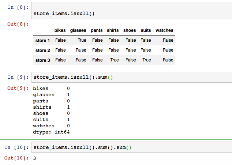The width and height of the screenshot is (232, 165).
Task: Click the "shoes" column header
Action: click(130, 30)
